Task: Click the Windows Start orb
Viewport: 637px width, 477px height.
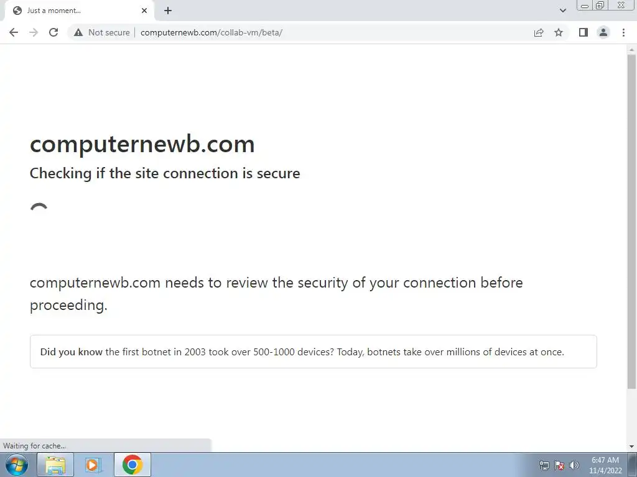Action: (x=17, y=465)
